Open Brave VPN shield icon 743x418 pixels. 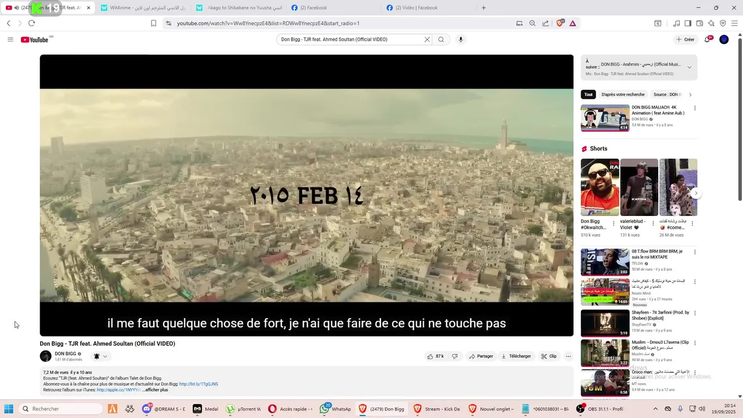[723, 23]
